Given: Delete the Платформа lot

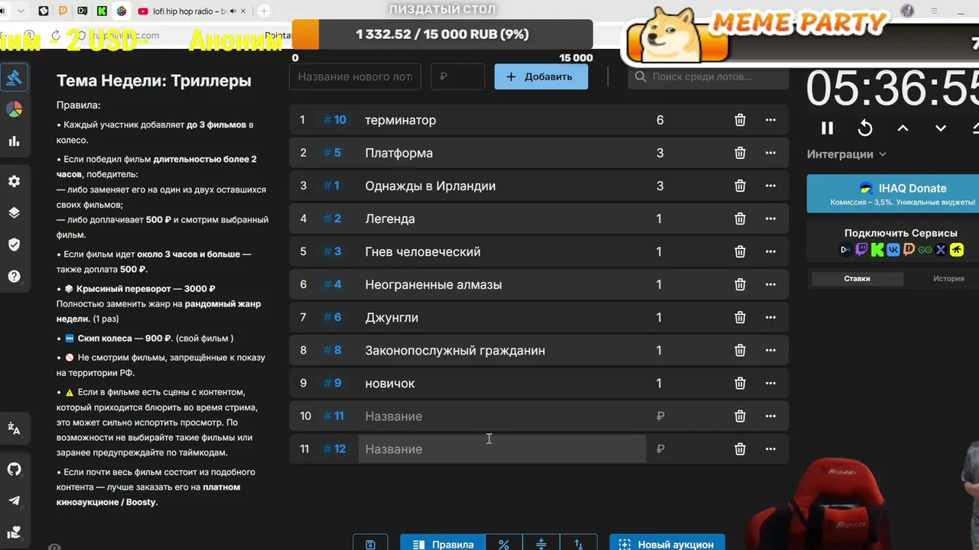Looking at the screenshot, I should coord(740,153).
